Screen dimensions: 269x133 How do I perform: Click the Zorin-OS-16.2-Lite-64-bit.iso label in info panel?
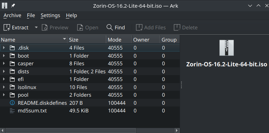coord(227,65)
